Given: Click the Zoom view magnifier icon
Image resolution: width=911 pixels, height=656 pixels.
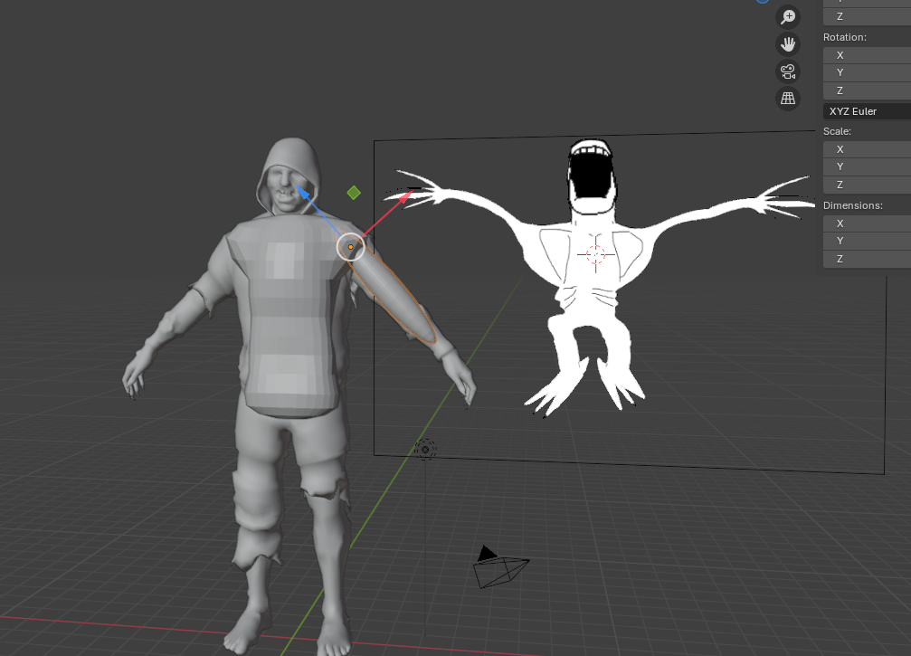Looking at the screenshot, I should click(788, 17).
